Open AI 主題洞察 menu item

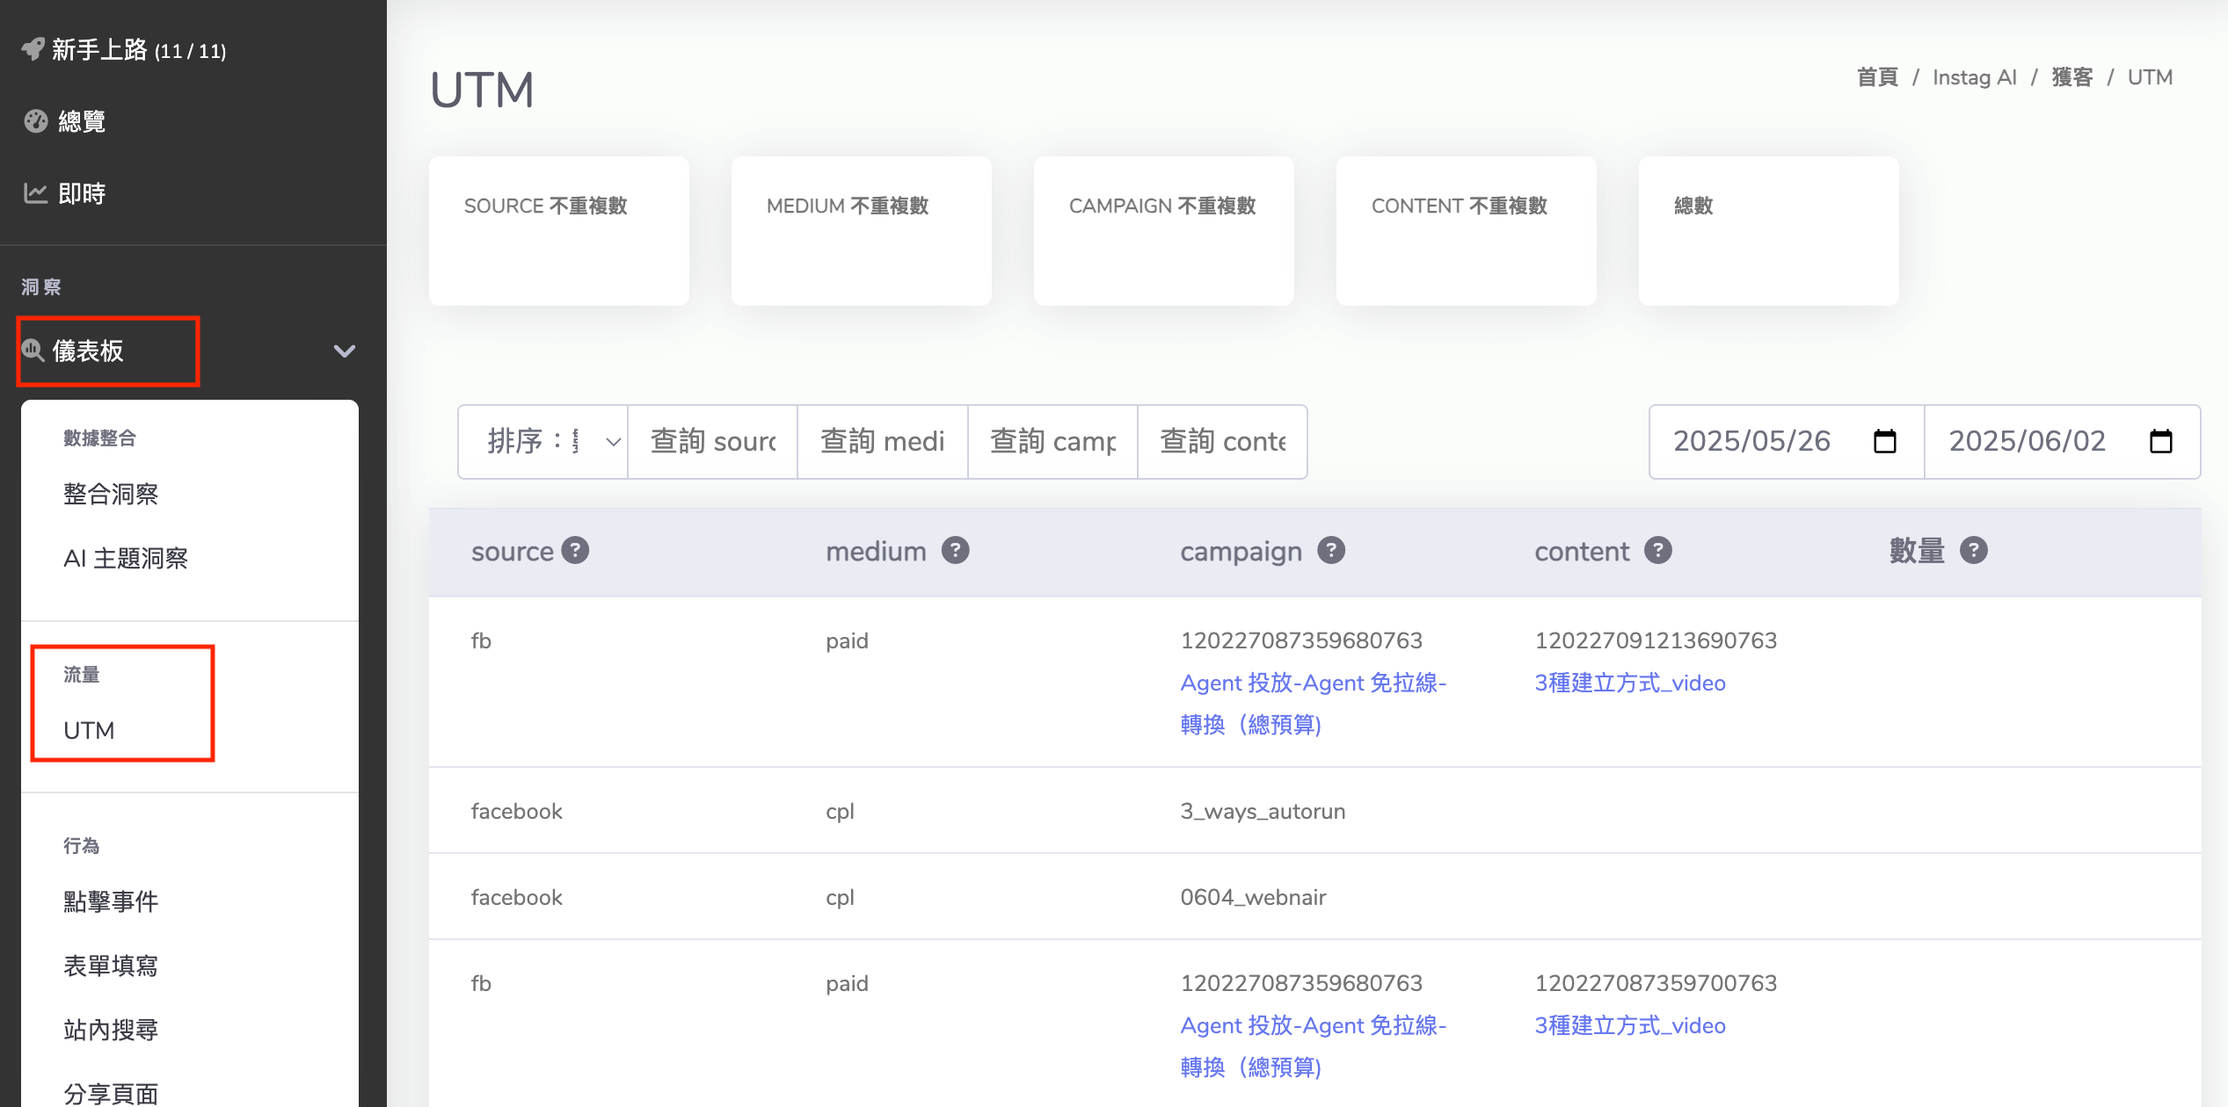[126, 558]
